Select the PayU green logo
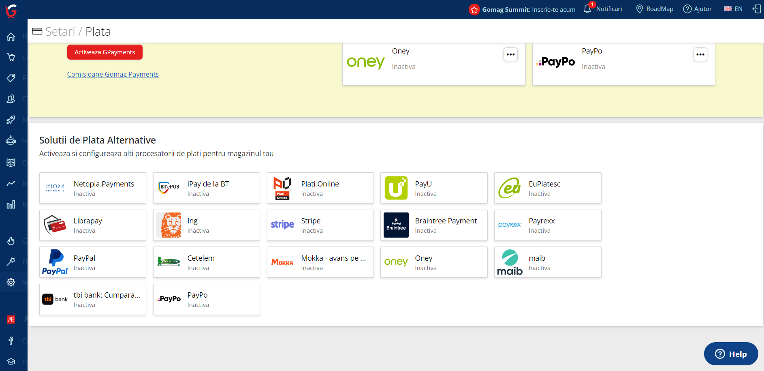 click(x=396, y=188)
